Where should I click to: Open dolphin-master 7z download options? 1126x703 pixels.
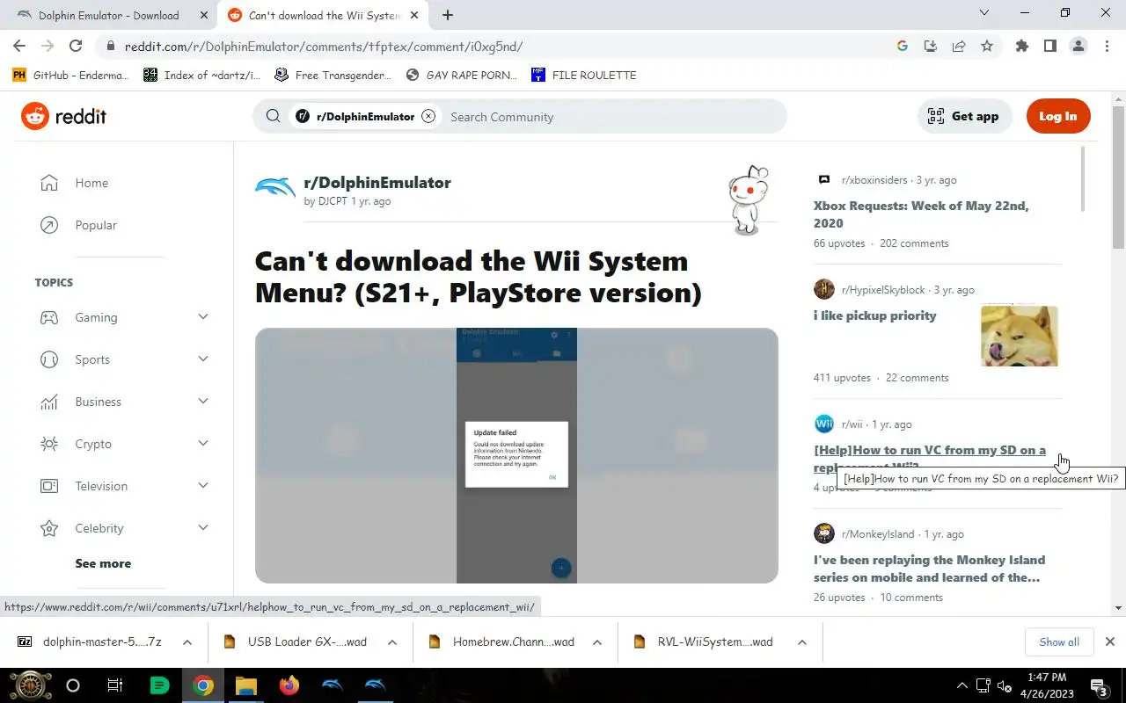click(187, 642)
